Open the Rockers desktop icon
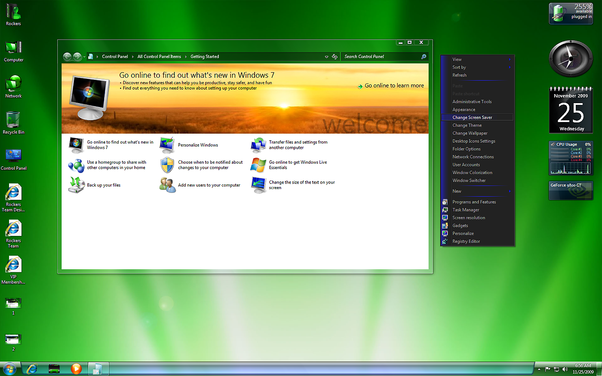 [x=13, y=14]
